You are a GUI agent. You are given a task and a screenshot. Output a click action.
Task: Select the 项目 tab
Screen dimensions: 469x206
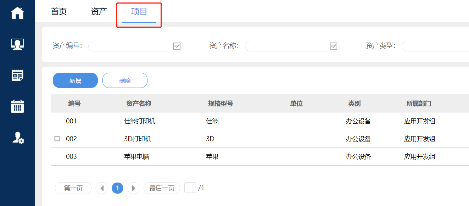click(139, 11)
